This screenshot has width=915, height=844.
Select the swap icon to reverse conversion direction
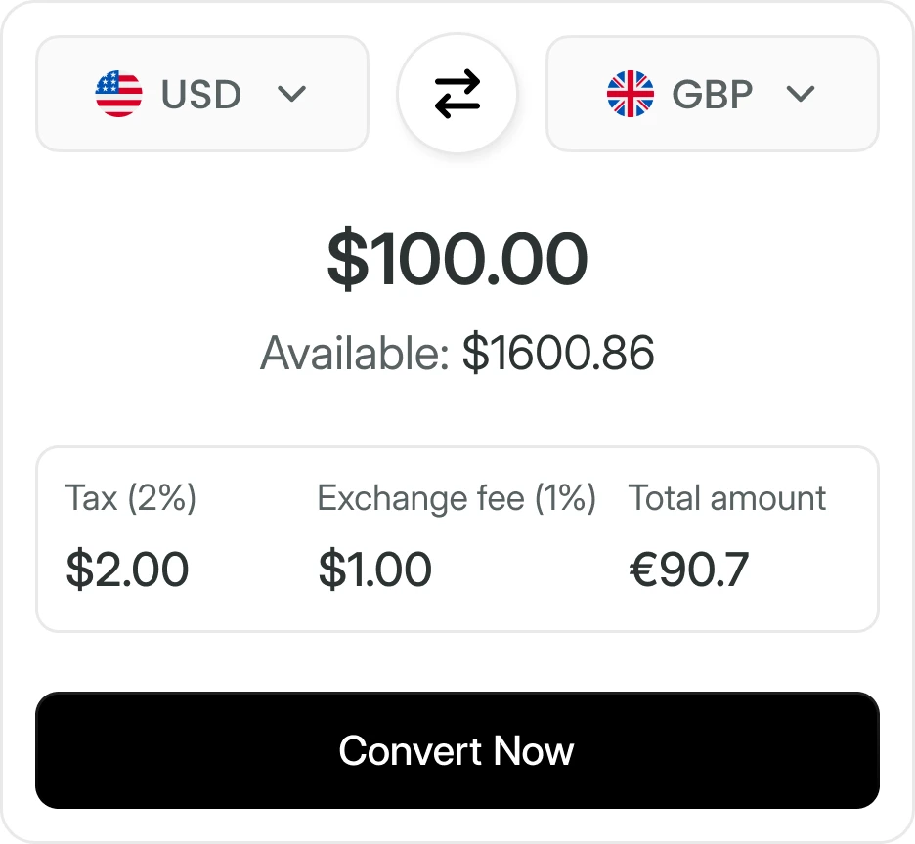click(x=458, y=94)
